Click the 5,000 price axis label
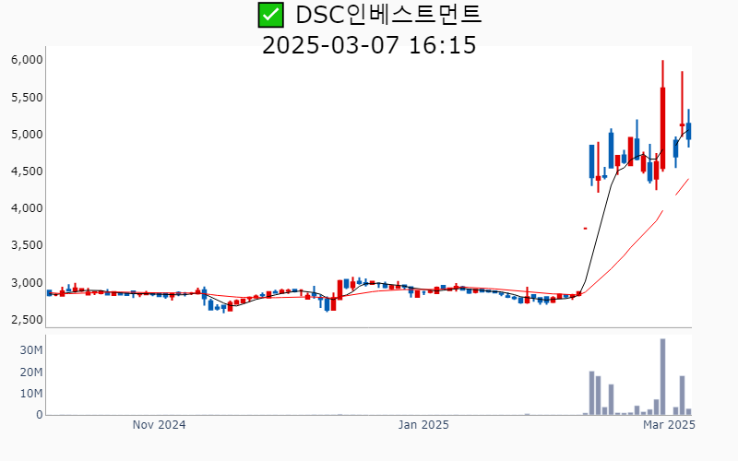Screen dimensions: 738x461 27,135
